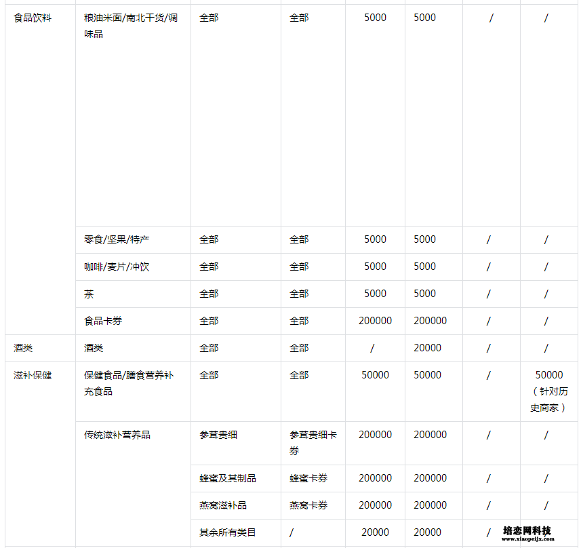This screenshot has height=548, width=581.
Task: Click the 参茸贵细卡券 cell
Action: coord(313,443)
